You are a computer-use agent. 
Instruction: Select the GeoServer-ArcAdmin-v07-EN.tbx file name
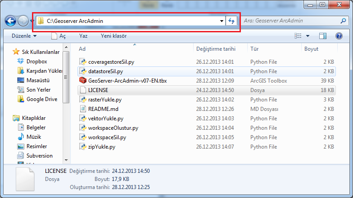tap(127, 81)
